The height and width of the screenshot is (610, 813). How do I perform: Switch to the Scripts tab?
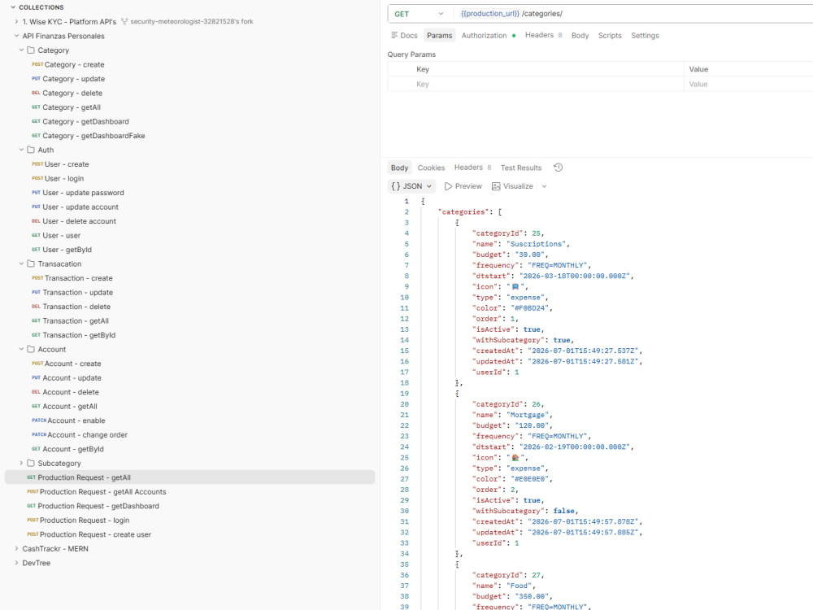pyautogui.click(x=610, y=35)
